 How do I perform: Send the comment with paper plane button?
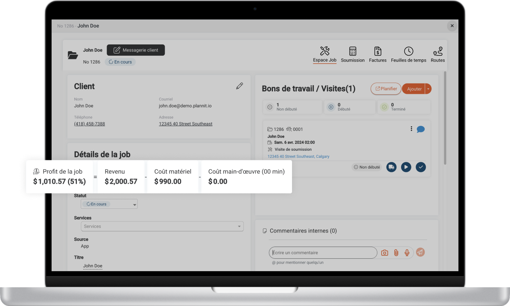pyautogui.click(x=421, y=252)
